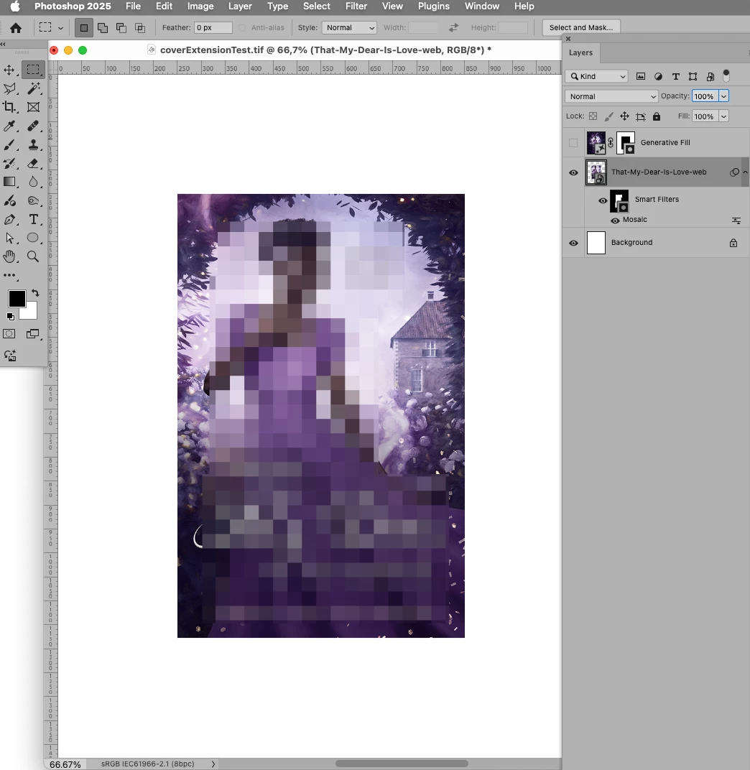Open the Edit Toolbar three-dots menu
This screenshot has height=770, width=750.
pos(9,276)
